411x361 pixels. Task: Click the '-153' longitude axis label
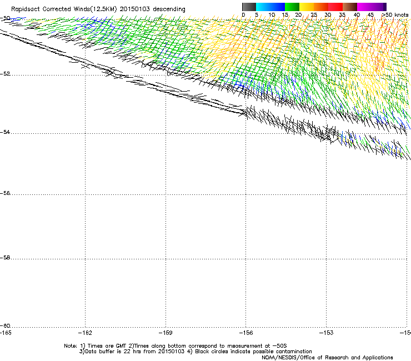[327, 333]
